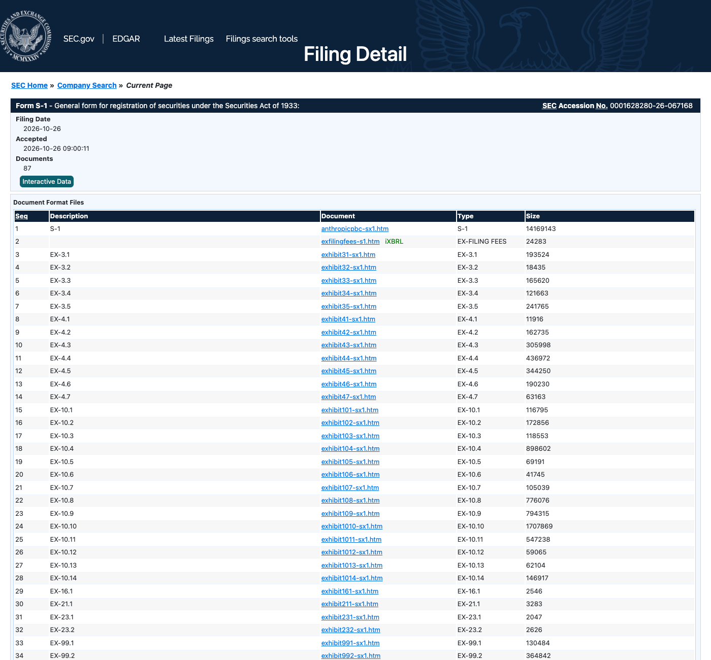Open Filings search tools menu item
The height and width of the screenshot is (660, 711).
point(262,39)
